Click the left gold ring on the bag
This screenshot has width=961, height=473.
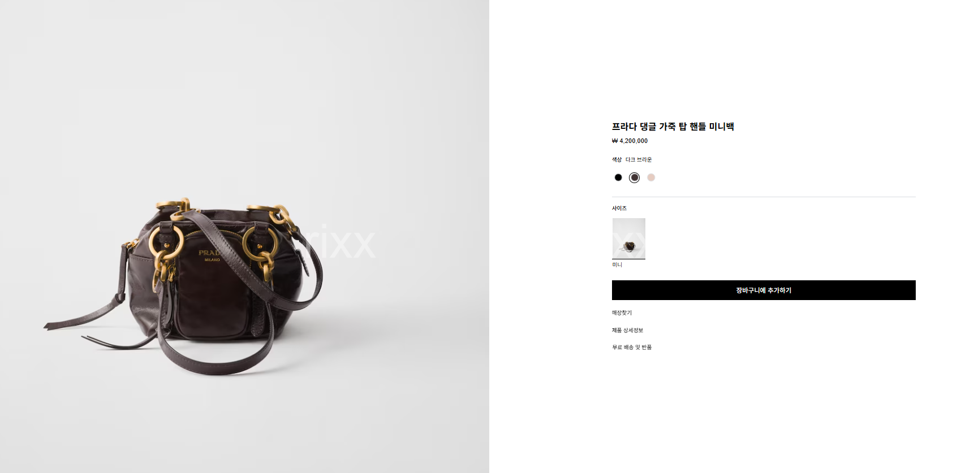pos(166,242)
